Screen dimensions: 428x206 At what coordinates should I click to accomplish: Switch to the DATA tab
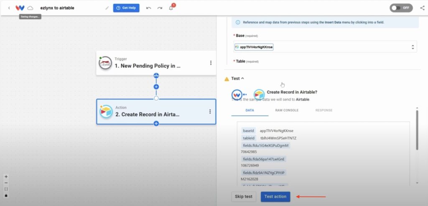tap(250, 111)
